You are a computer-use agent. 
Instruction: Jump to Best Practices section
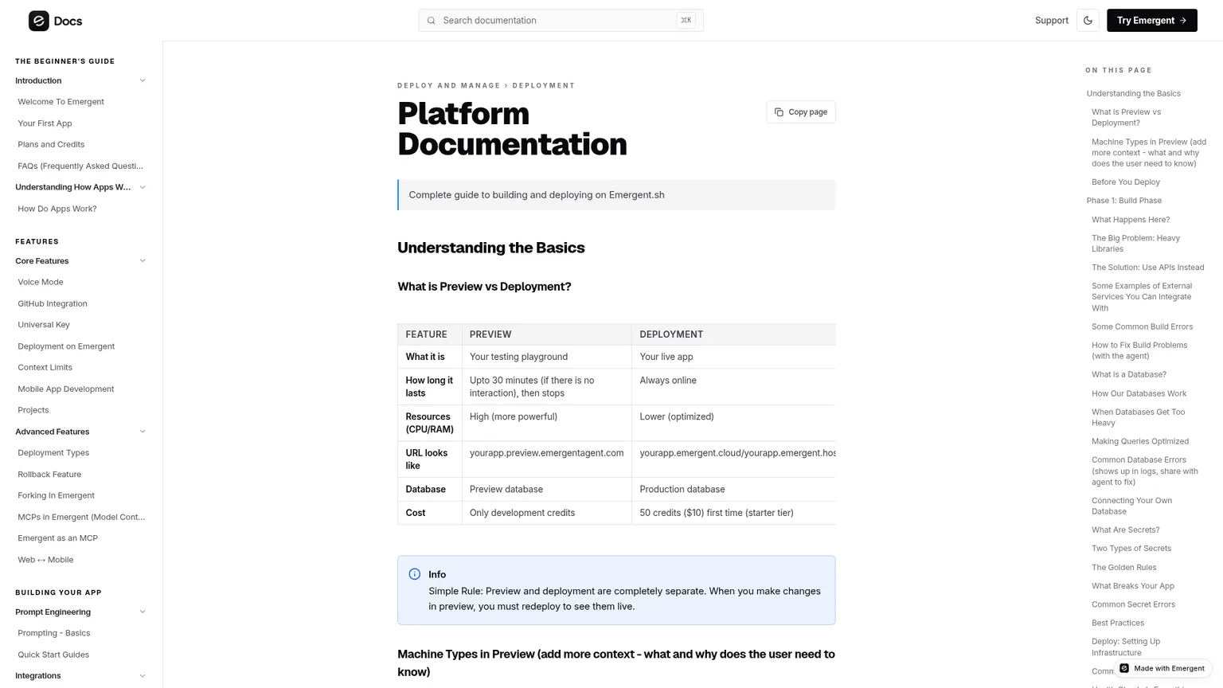(1117, 623)
